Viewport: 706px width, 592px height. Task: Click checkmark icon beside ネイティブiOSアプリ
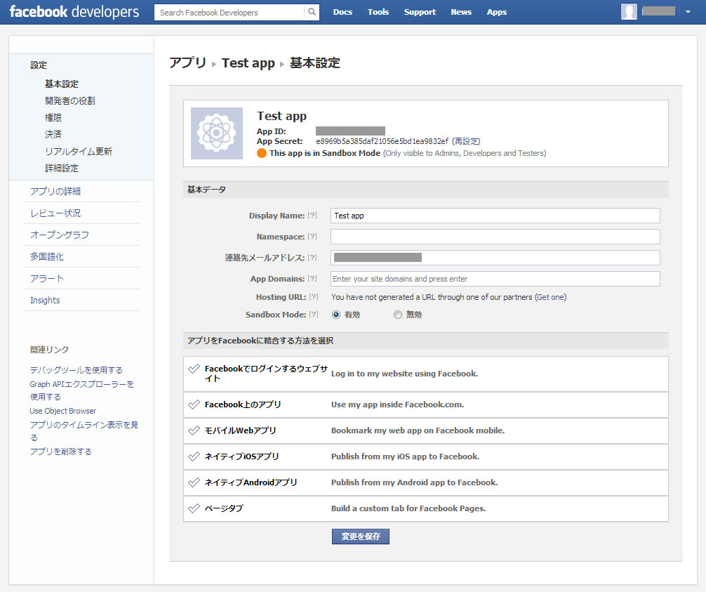point(194,456)
